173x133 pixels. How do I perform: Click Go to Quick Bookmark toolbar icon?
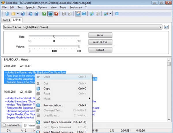[x=98, y=14]
